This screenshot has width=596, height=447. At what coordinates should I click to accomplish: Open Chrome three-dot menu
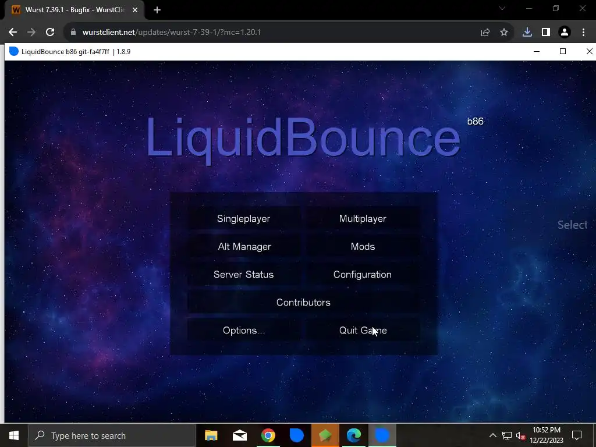[583, 33]
